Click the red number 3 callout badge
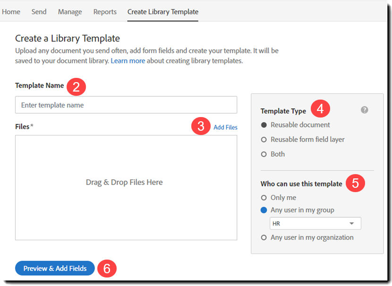Image resolution: width=392 pixels, height=286 pixels. (x=201, y=126)
